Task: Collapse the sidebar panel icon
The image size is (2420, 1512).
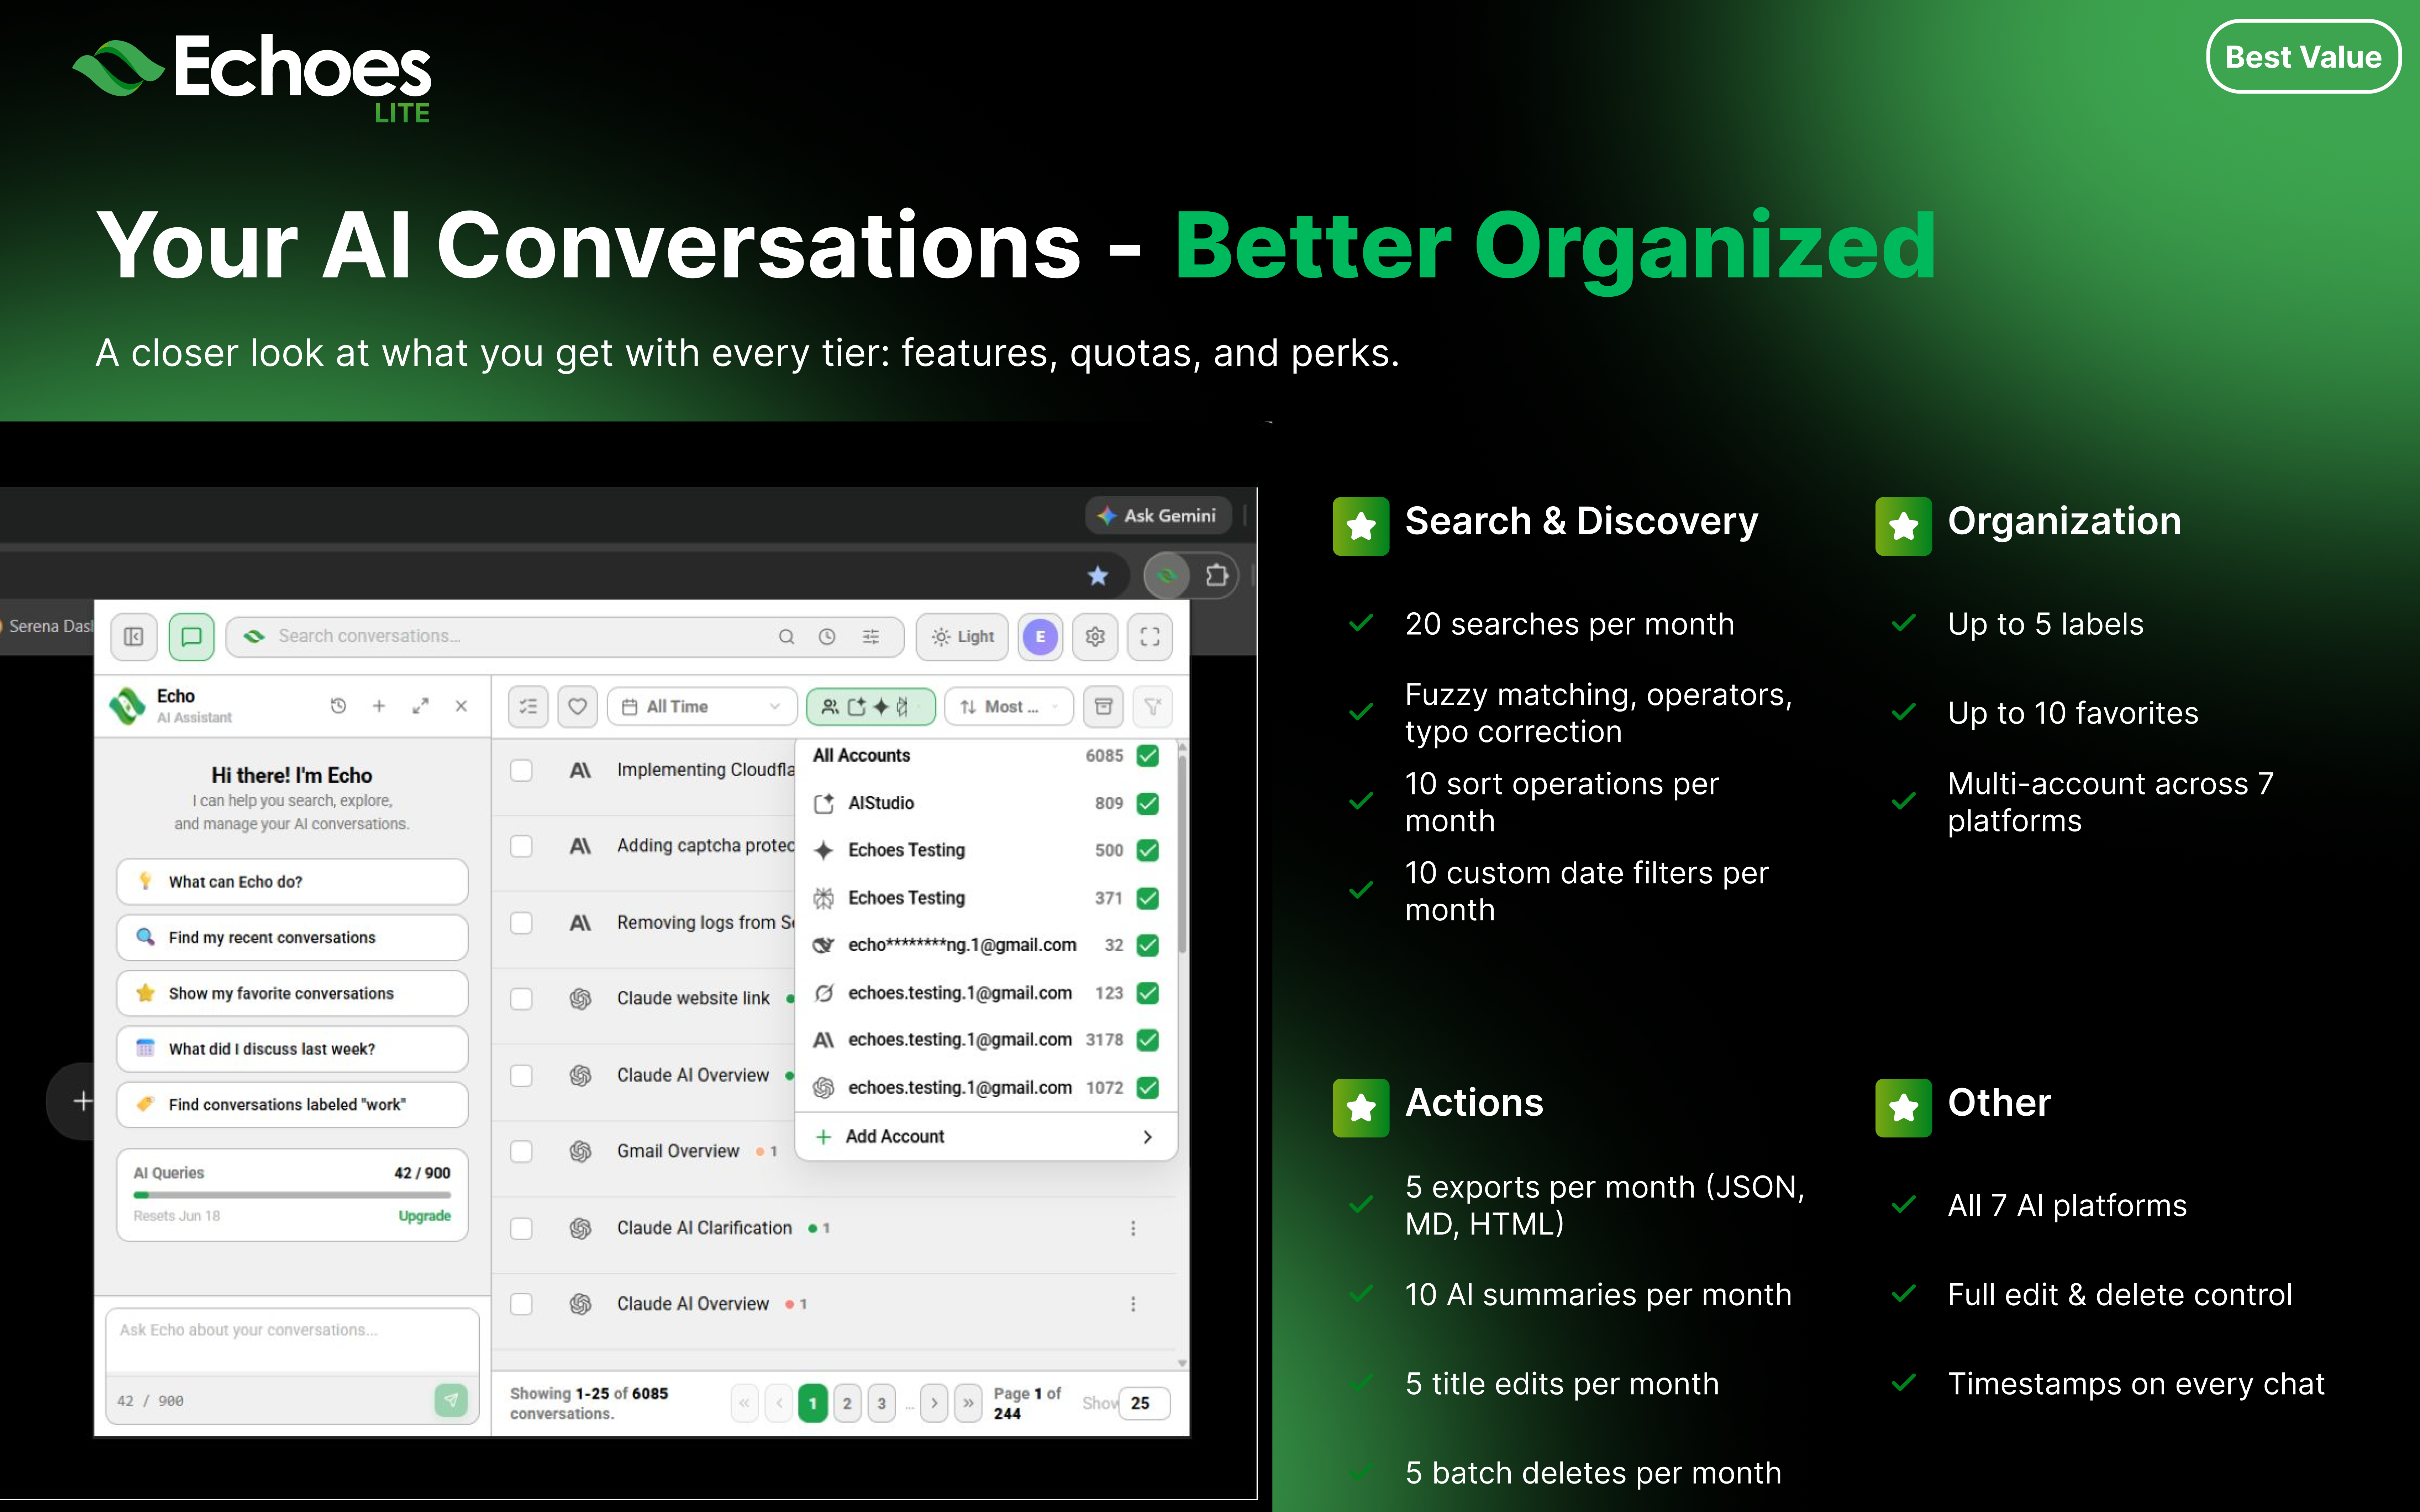Action: pos(134,637)
